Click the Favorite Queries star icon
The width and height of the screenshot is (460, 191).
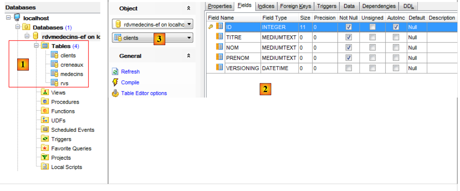point(45,148)
